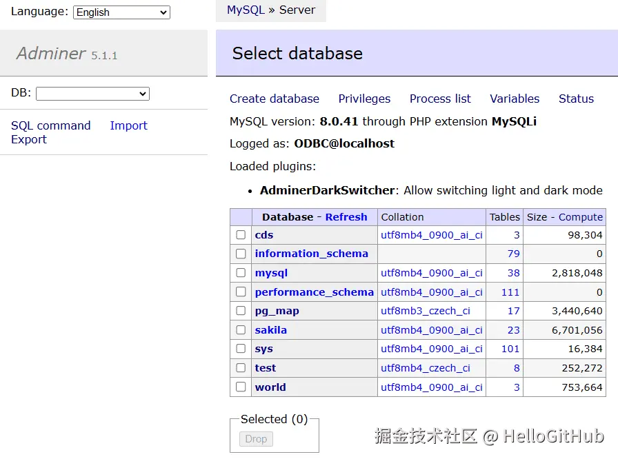Open the Language dropdown

[121, 12]
